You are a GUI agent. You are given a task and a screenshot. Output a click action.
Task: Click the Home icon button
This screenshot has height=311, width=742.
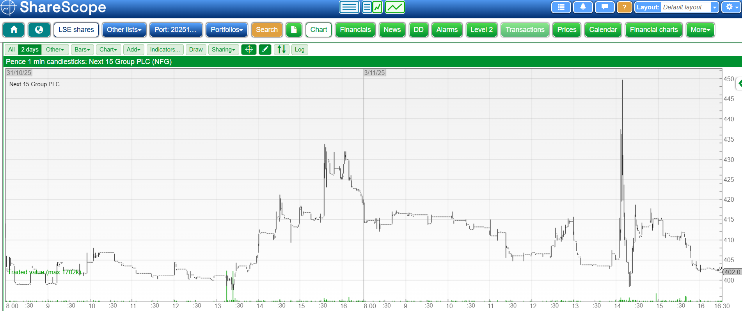coord(14,30)
